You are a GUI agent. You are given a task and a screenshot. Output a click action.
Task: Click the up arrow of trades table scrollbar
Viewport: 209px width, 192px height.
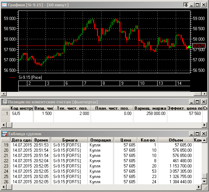pos(204,140)
